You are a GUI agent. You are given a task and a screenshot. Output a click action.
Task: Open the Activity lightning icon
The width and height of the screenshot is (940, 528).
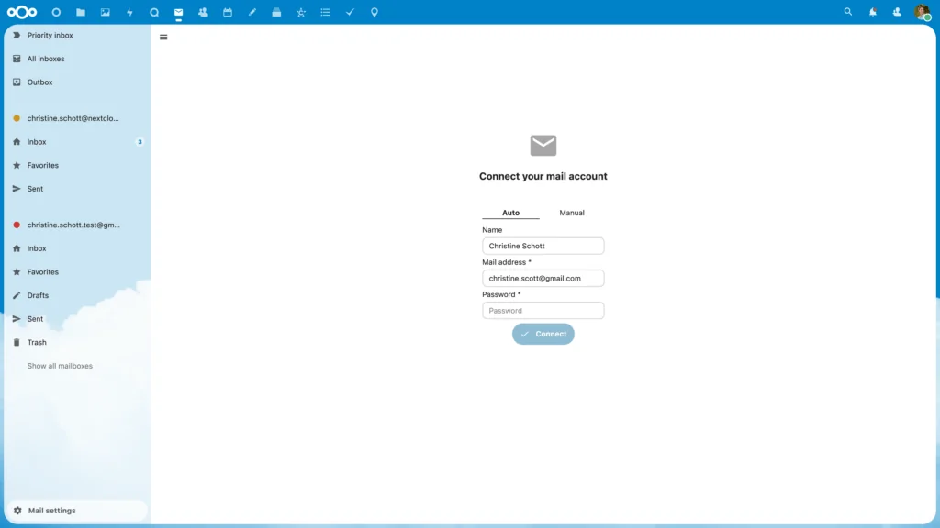(129, 12)
